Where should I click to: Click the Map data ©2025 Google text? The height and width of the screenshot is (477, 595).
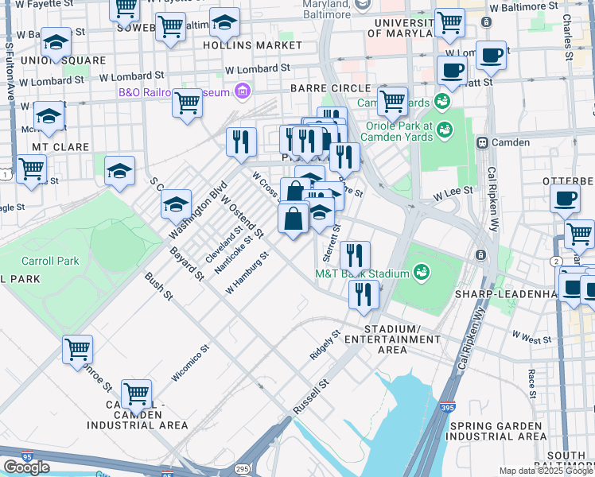tap(546, 471)
